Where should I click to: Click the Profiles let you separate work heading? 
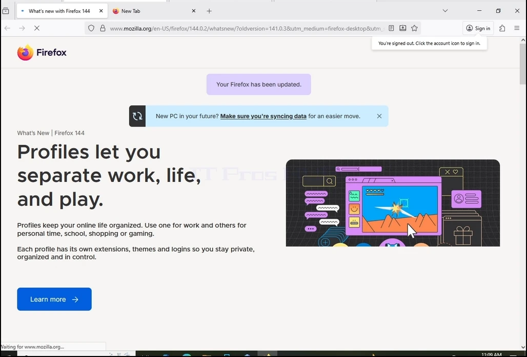point(109,176)
